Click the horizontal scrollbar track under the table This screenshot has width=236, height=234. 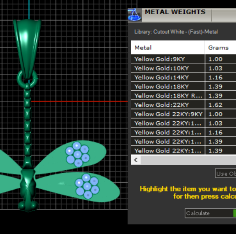coord(188,160)
